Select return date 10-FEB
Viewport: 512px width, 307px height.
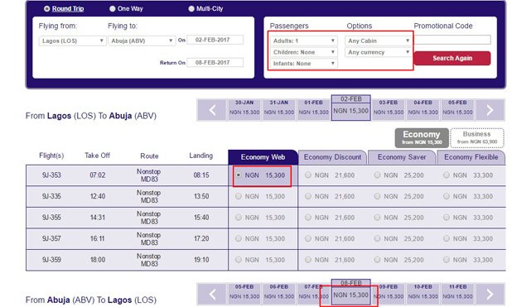tap(423, 294)
